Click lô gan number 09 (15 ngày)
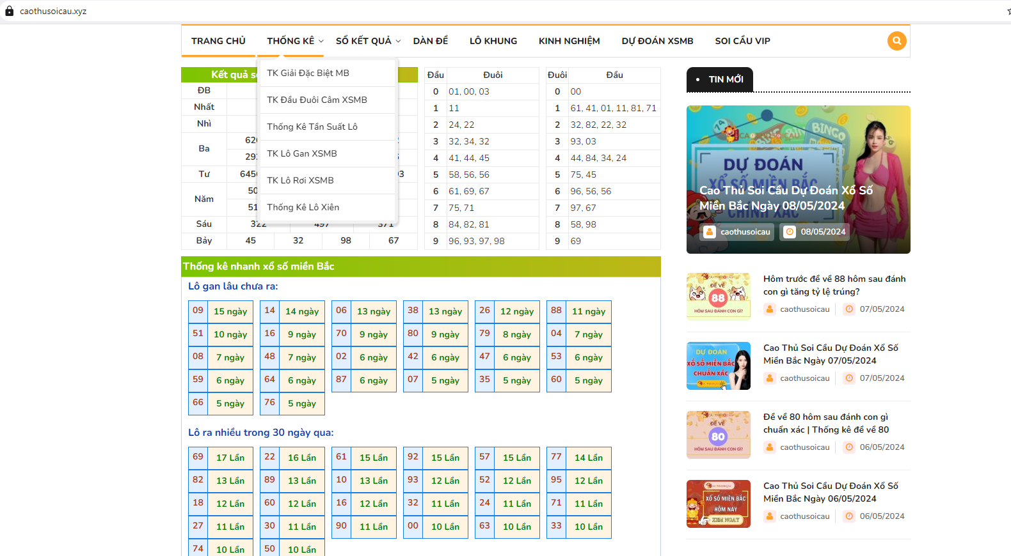Image resolution: width=1011 pixels, height=556 pixels. (x=198, y=311)
